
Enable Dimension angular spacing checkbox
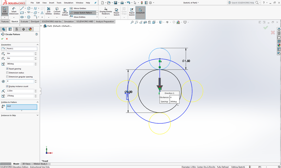coord(7,77)
